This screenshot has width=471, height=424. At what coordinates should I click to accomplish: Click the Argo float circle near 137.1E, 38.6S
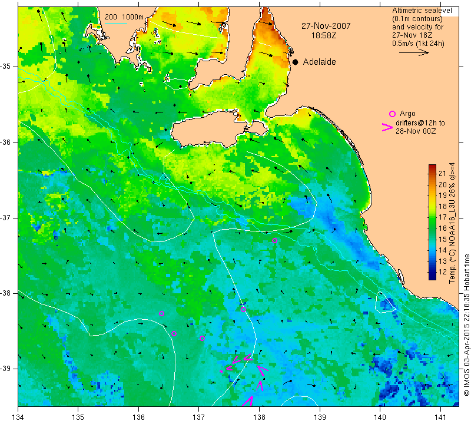tap(202, 339)
